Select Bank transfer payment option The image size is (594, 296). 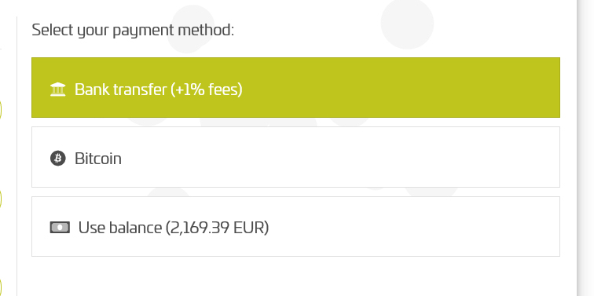click(295, 87)
